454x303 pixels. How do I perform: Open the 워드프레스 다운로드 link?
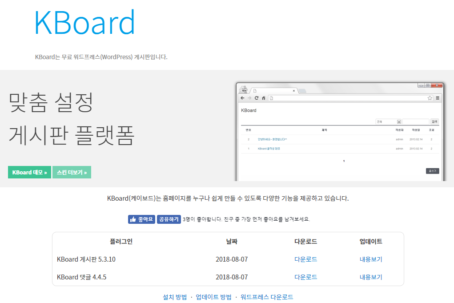267,297
